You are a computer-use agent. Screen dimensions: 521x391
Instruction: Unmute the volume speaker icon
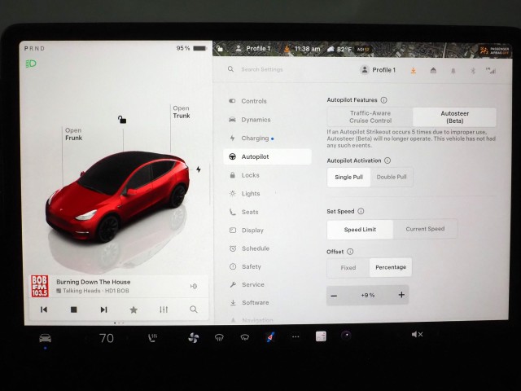pyautogui.click(x=417, y=335)
